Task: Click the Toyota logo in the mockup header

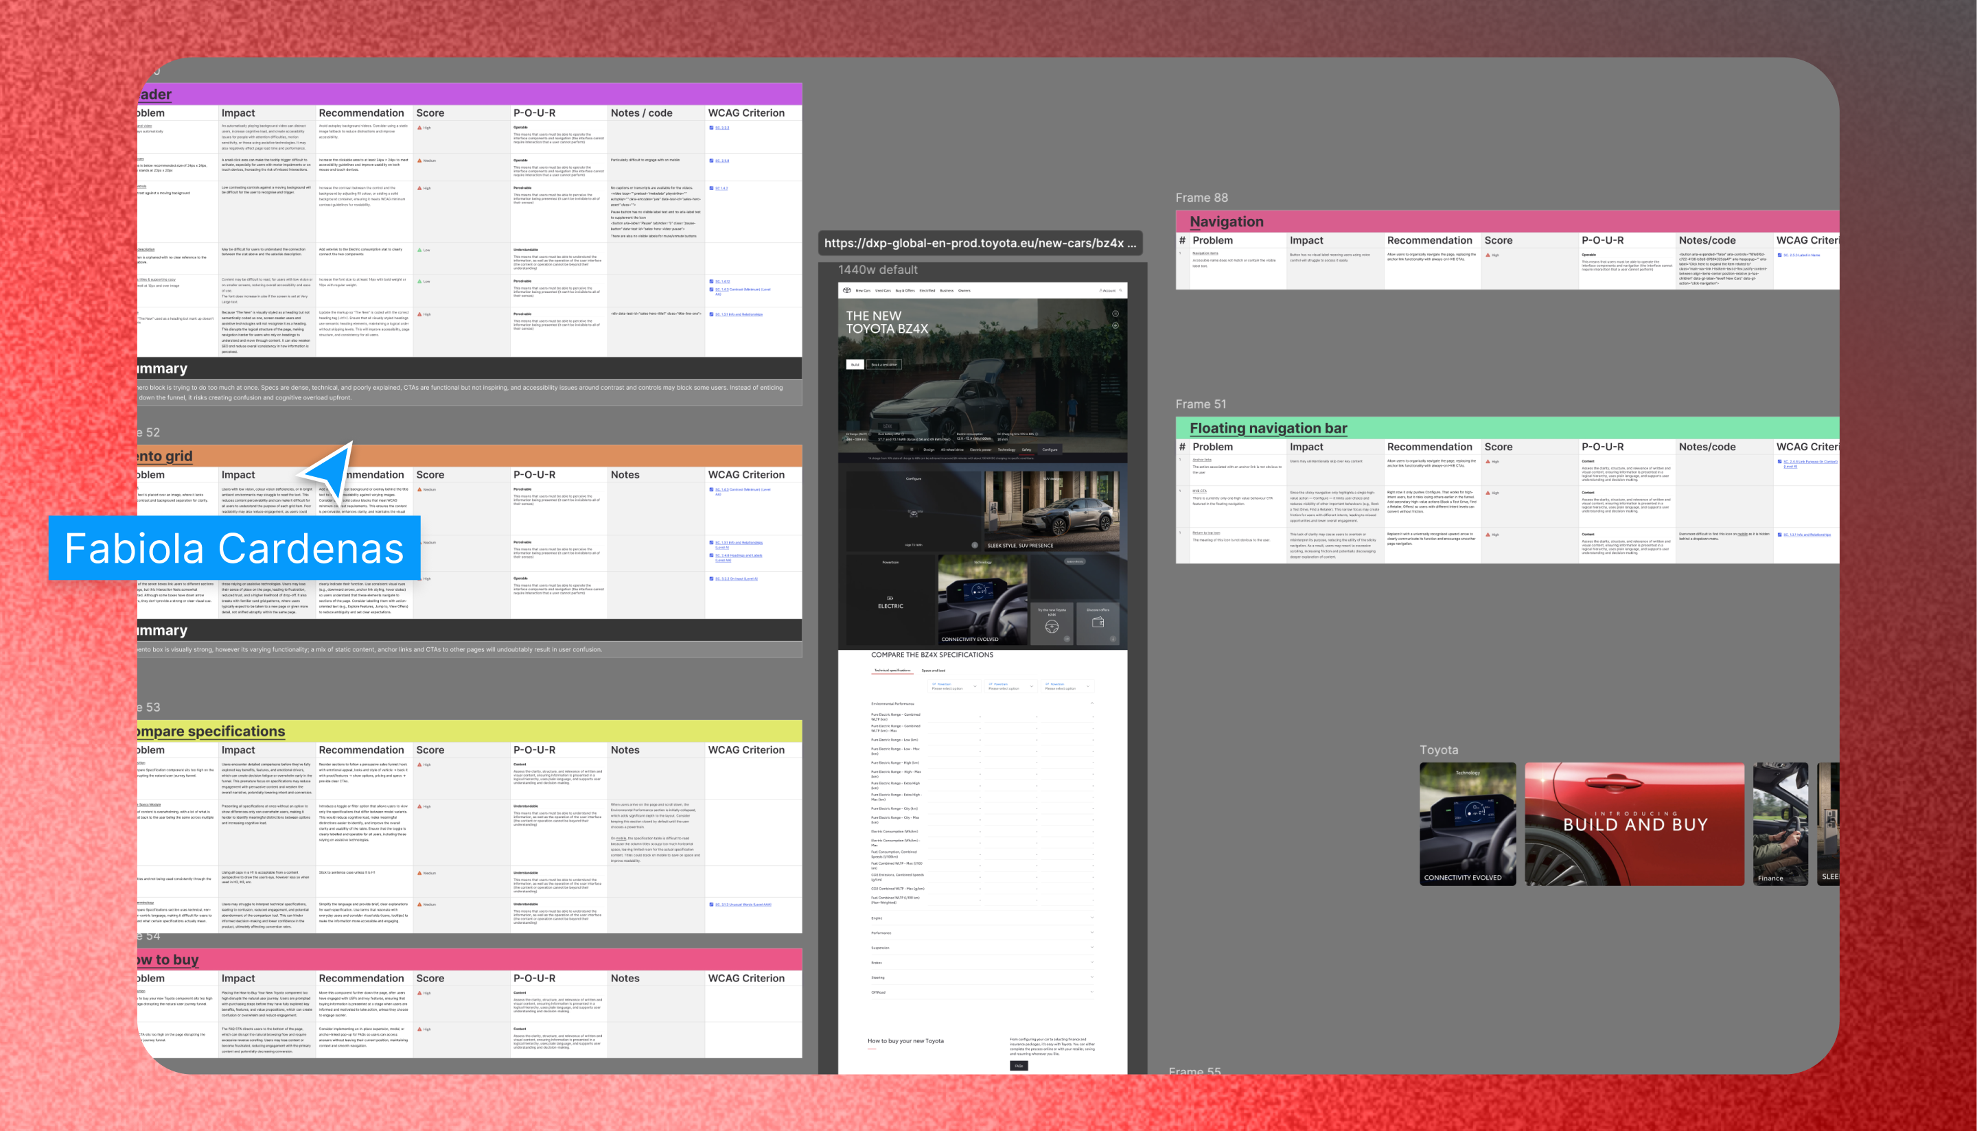Action: 848,290
